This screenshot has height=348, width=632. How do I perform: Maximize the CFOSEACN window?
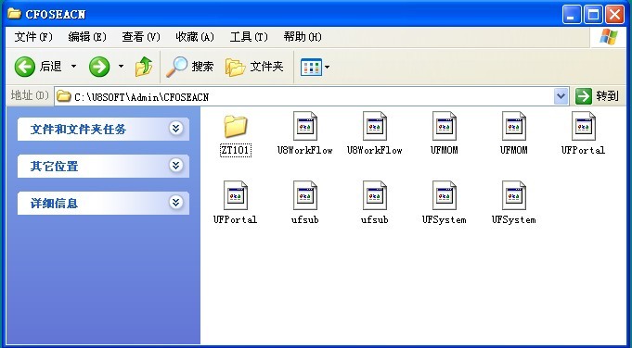click(593, 15)
